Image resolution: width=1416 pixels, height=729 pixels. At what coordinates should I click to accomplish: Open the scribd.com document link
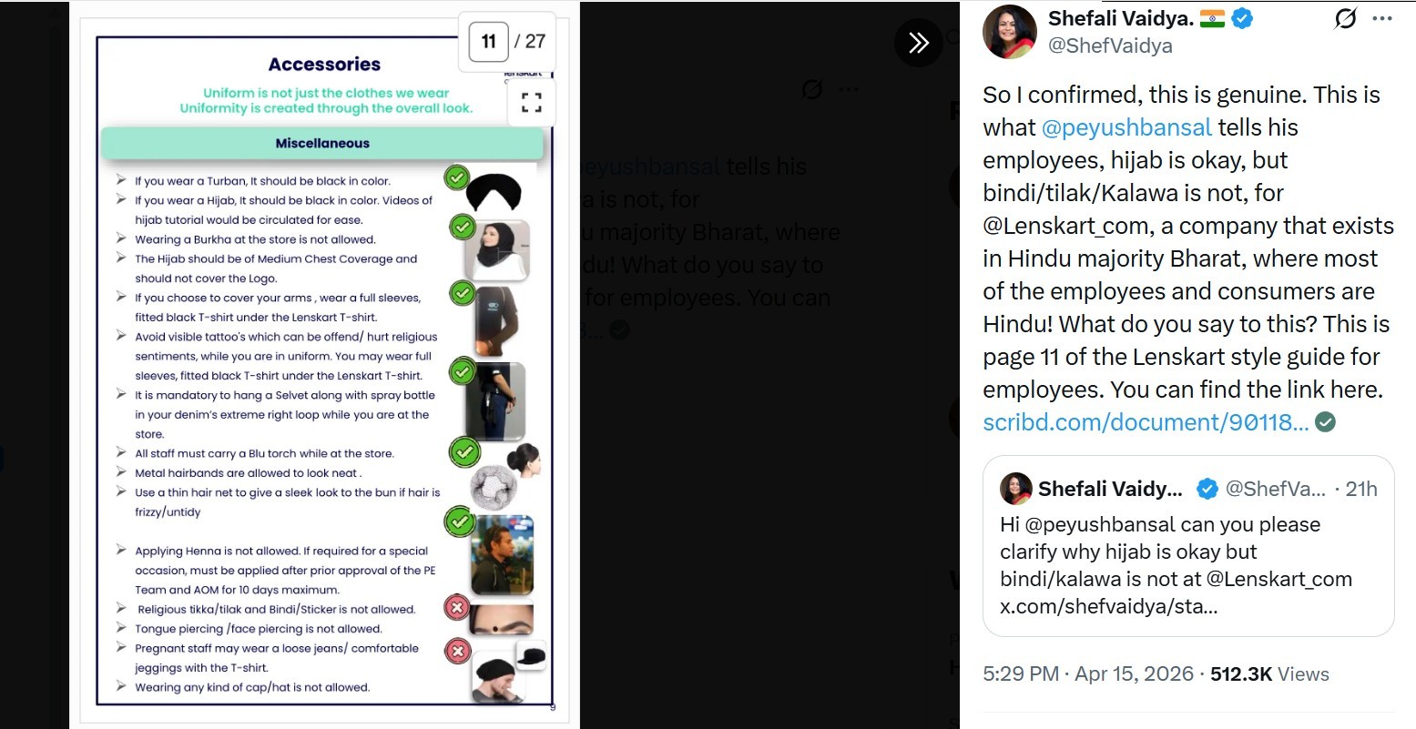pyautogui.click(x=1146, y=422)
